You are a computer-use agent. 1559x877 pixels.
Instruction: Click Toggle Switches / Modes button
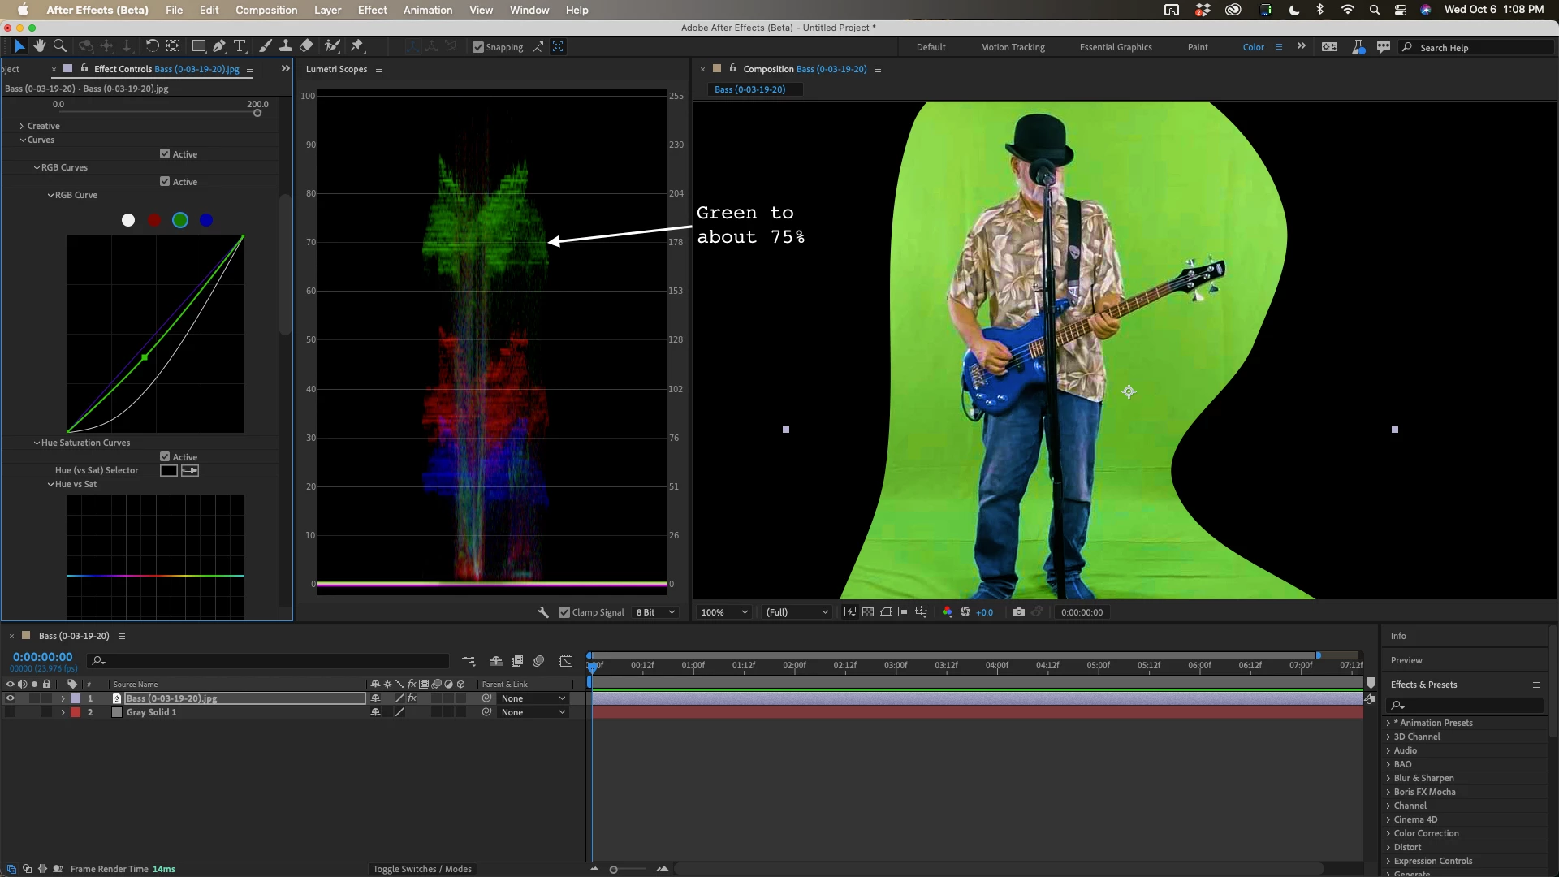422,869
